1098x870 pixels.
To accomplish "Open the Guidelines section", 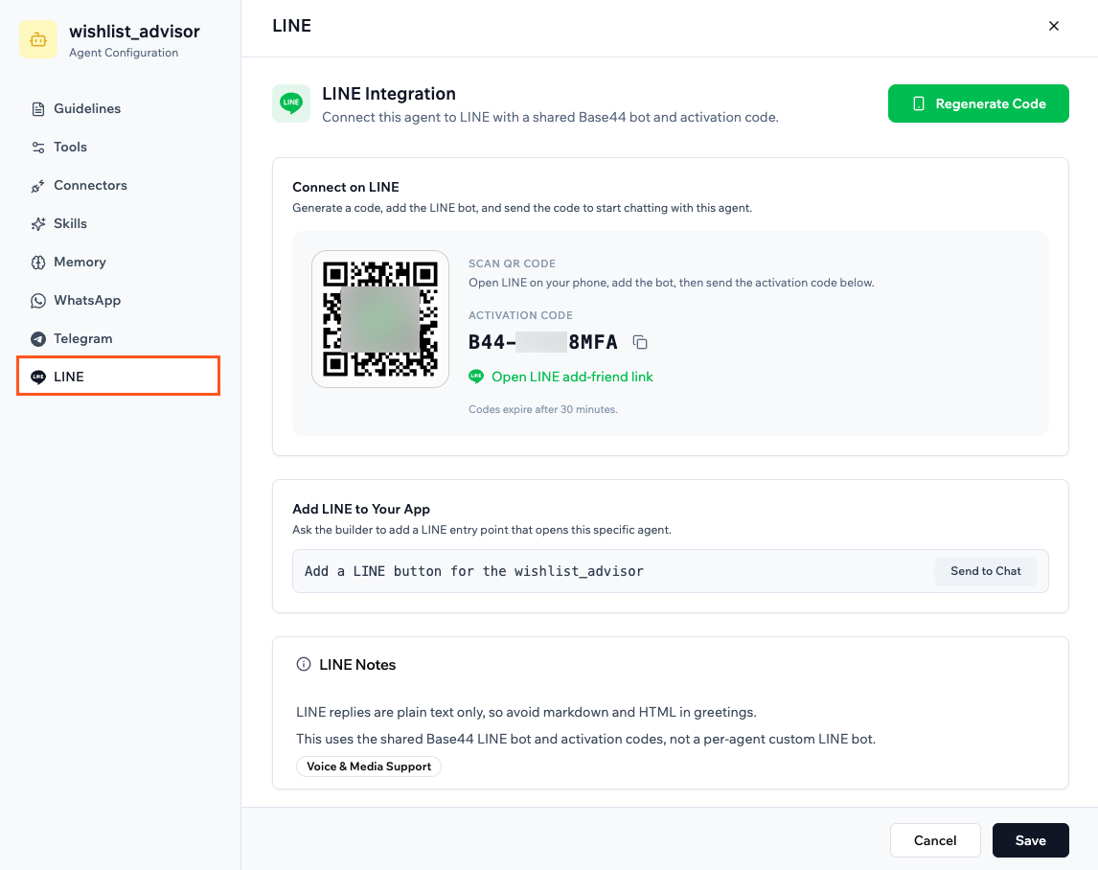I will [x=119, y=108].
